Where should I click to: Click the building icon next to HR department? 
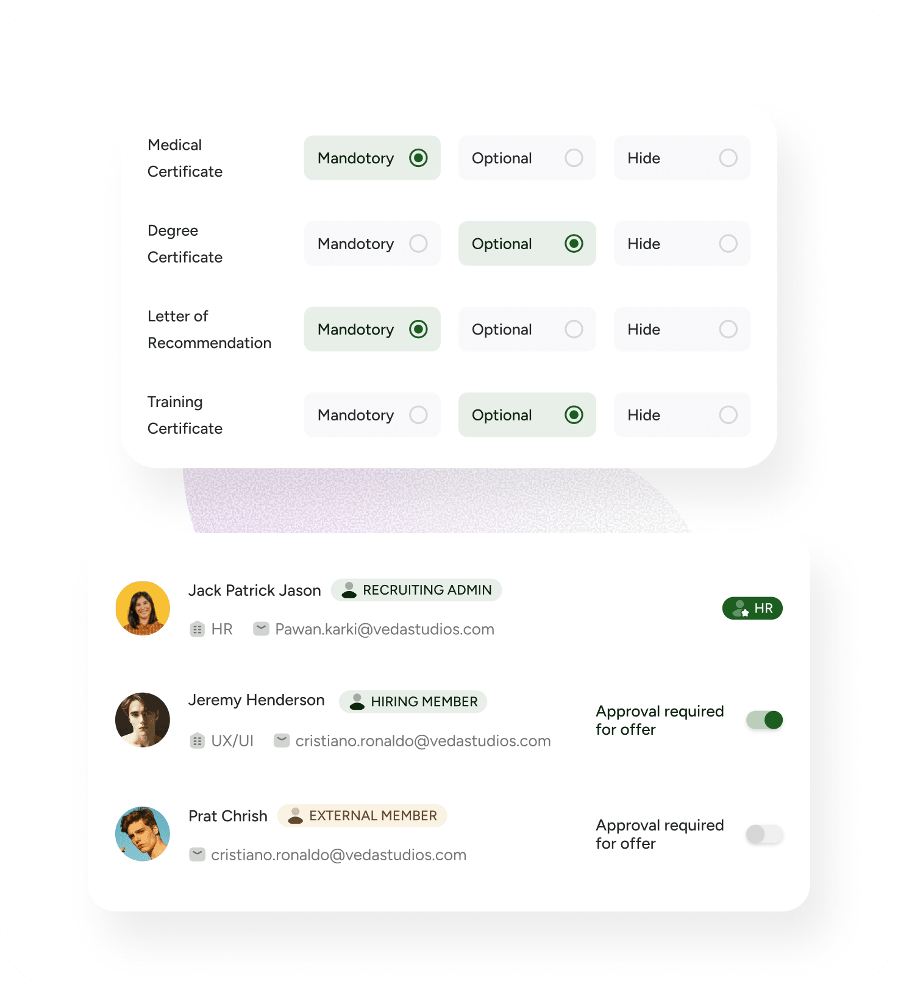197,629
